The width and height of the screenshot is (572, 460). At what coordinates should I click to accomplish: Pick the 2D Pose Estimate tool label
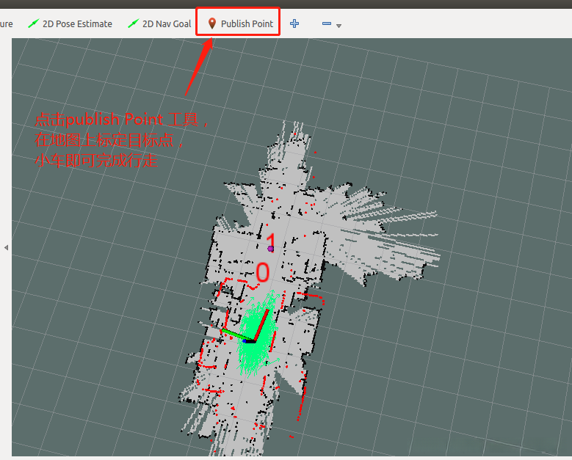pos(77,23)
